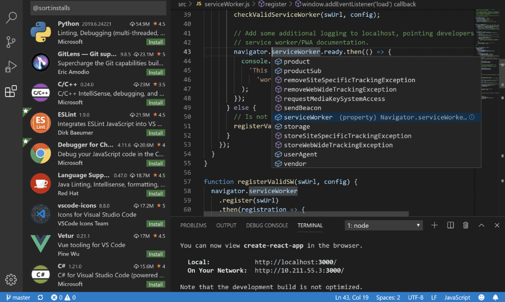Click the Vetur extension logo

coord(41,244)
